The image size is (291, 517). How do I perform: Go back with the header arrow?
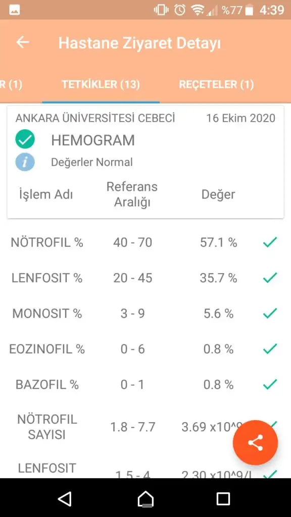coord(23,42)
